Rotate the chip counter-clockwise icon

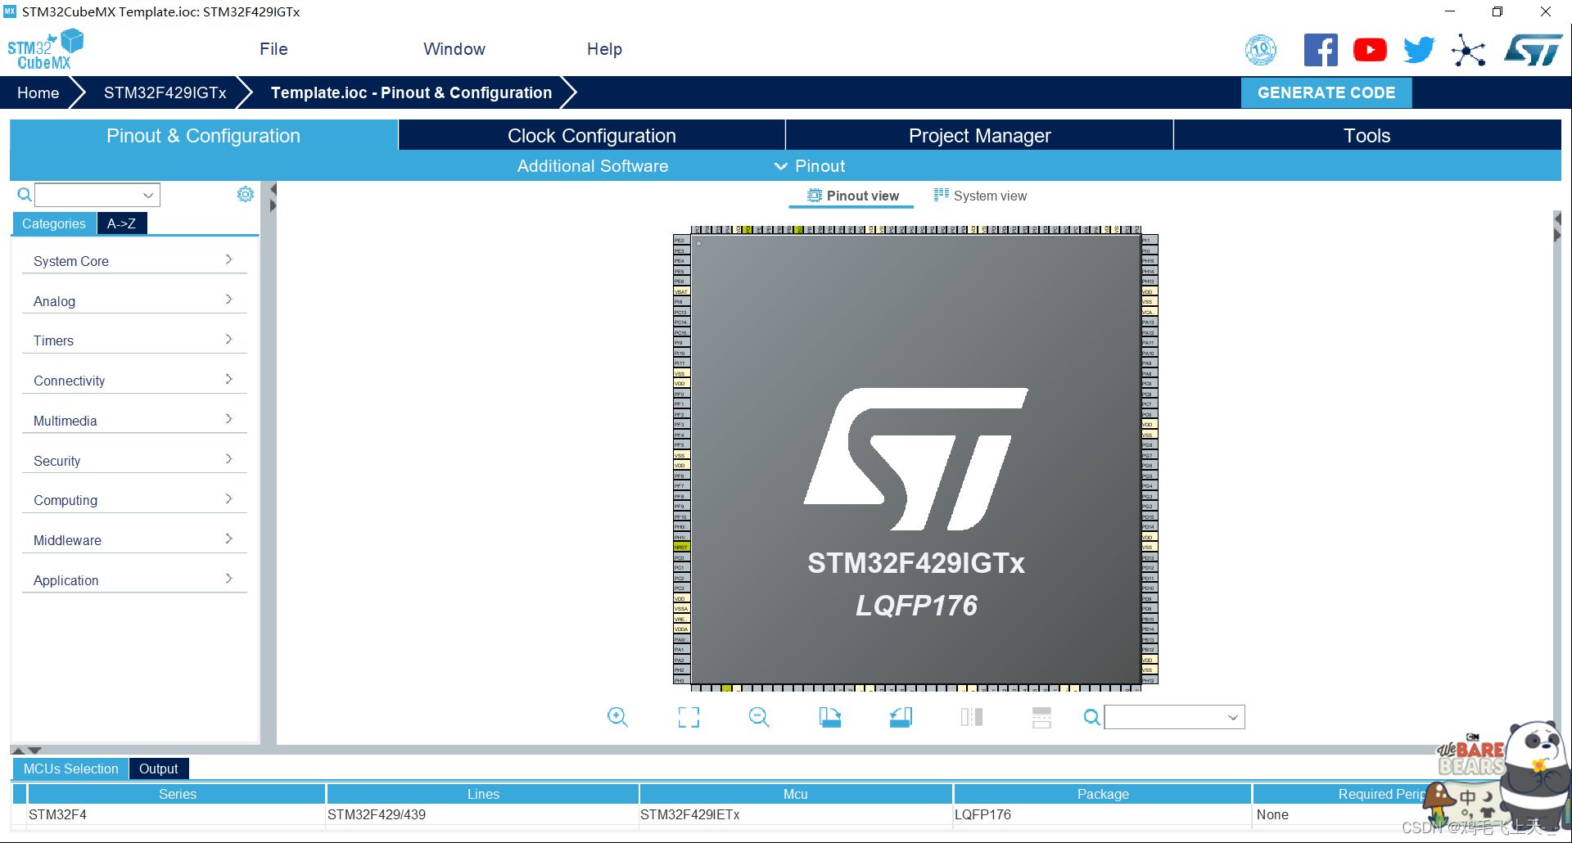(901, 718)
